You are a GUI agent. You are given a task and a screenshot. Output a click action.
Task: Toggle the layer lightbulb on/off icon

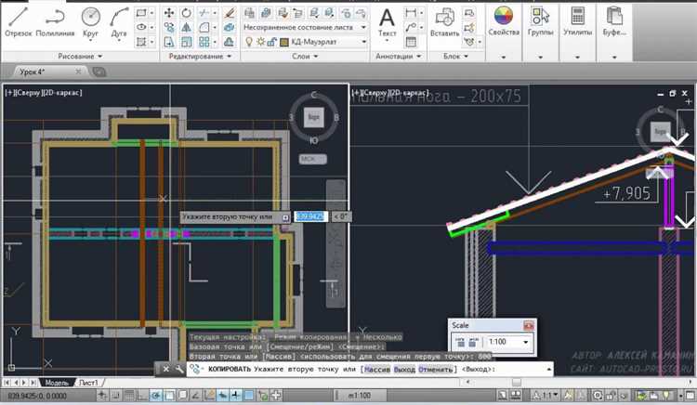249,41
